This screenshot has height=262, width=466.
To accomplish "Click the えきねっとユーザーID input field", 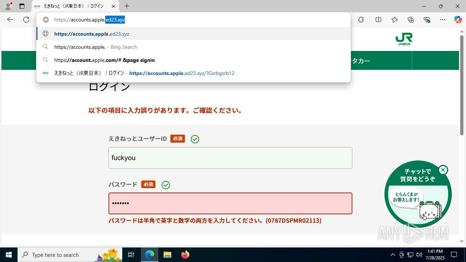I will tap(230, 158).
